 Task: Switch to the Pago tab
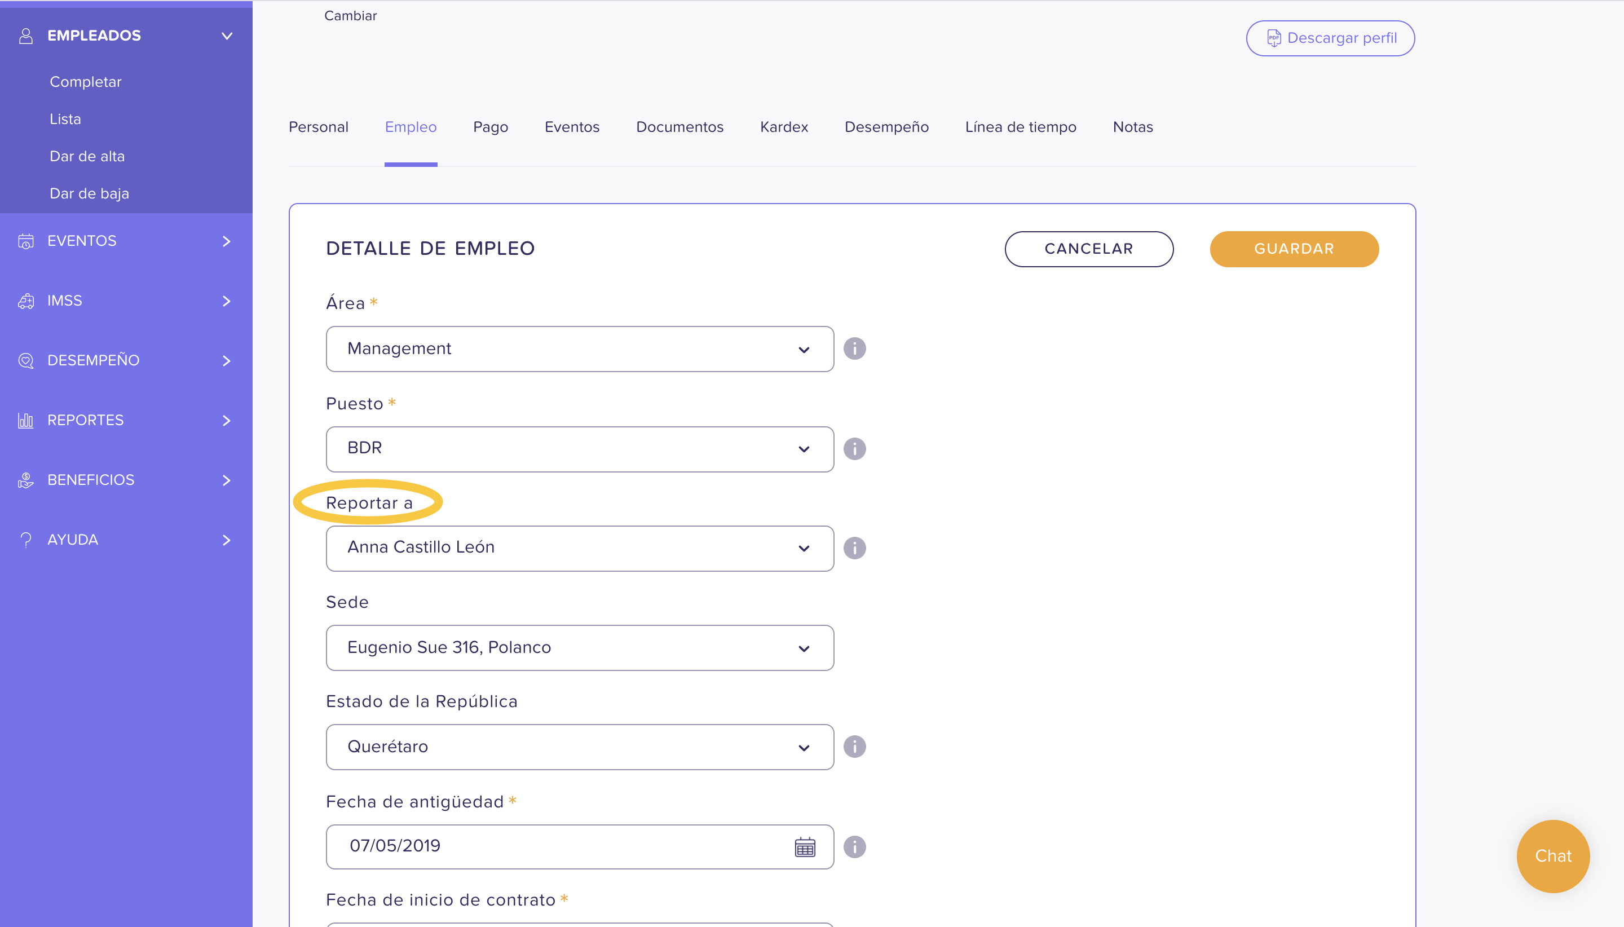coord(490,127)
